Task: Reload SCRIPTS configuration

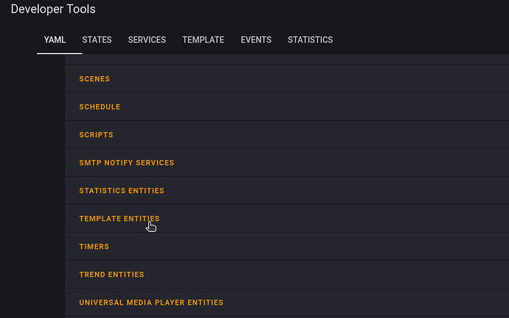Action: tap(96, 135)
